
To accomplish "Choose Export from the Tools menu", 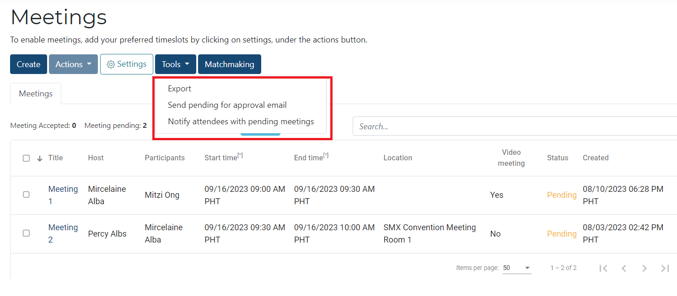I will coord(179,89).
